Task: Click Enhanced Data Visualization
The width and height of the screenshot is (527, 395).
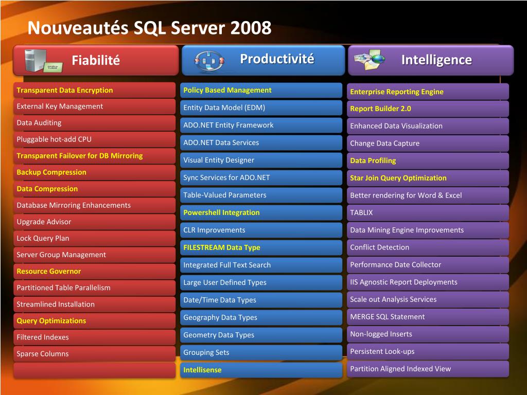Action: point(428,127)
